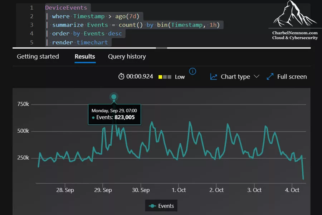The height and width of the screenshot is (215, 322).
Task: Select the Results tab
Action: point(85,56)
